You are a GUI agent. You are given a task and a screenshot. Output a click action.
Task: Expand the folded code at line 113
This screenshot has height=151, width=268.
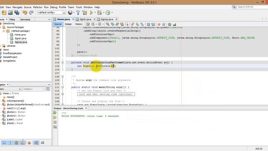[x=62, y=94]
